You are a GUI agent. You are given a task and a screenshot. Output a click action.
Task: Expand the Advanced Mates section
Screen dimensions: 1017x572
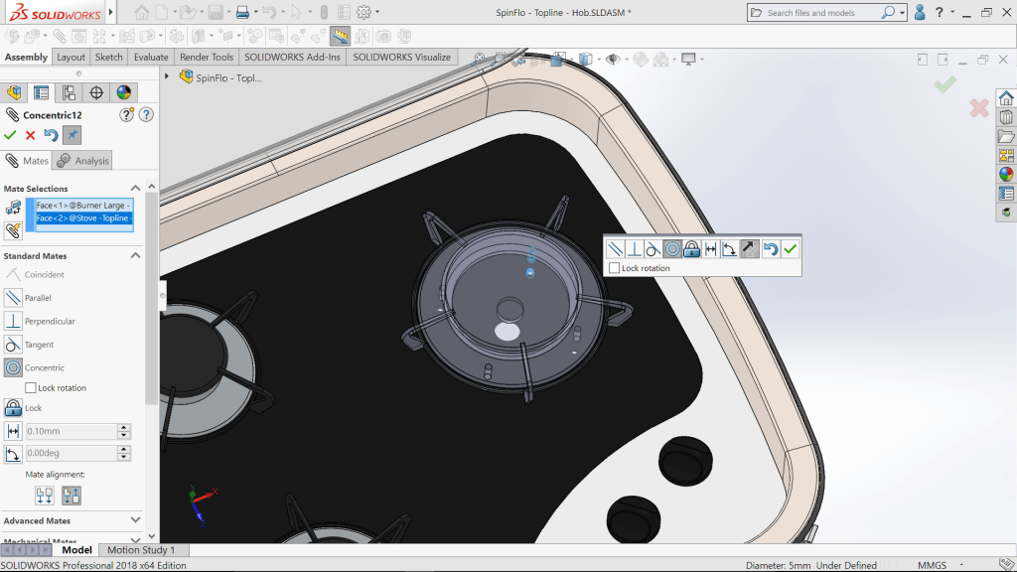coord(135,519)
